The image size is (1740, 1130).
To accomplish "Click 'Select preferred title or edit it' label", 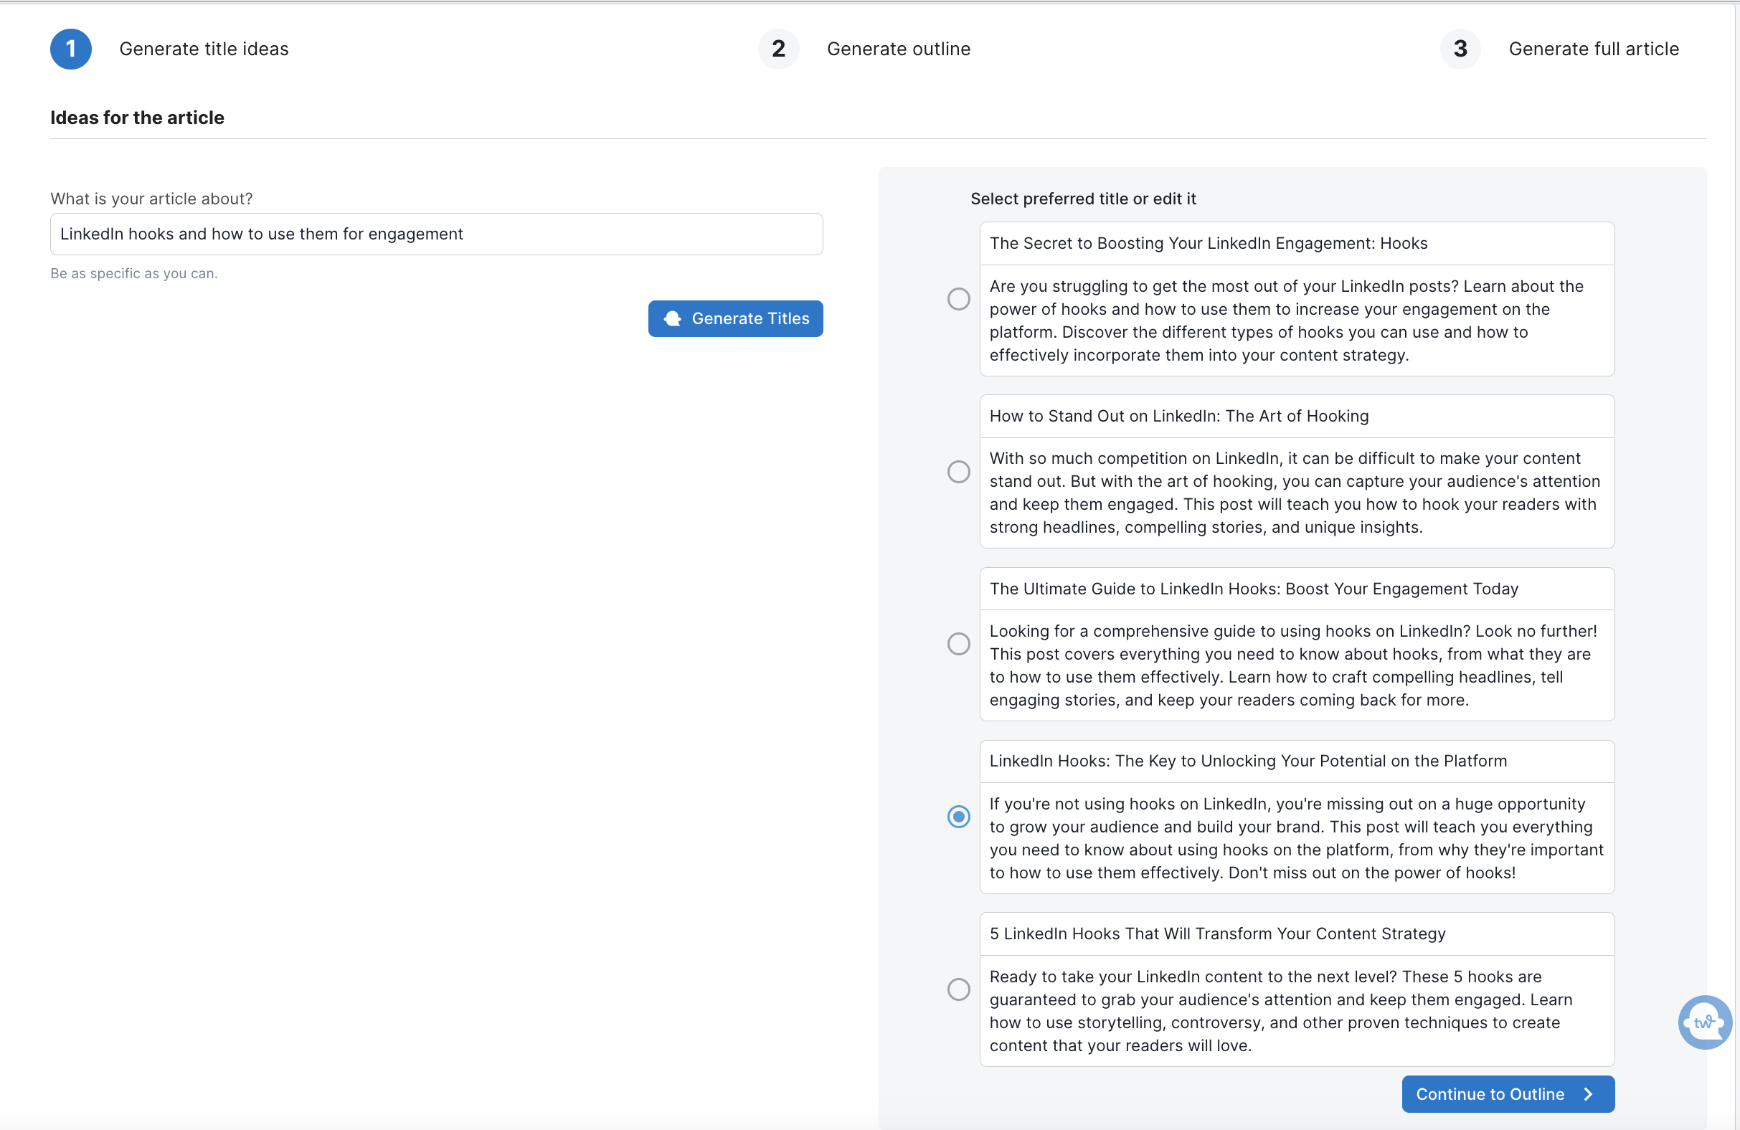I will (x=1083, y=199).
